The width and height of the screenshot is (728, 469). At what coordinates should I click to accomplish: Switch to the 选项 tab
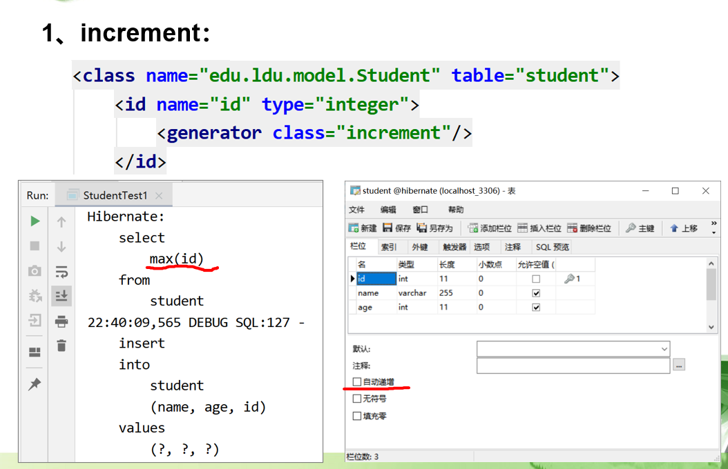pyautogui.click(x=481, y=247)
